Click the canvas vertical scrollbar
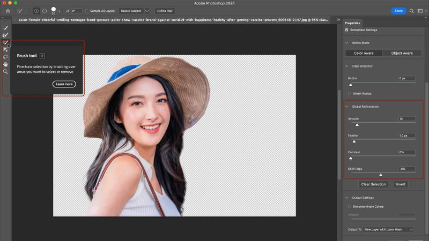429x241 pixels. tap(339, 134)
